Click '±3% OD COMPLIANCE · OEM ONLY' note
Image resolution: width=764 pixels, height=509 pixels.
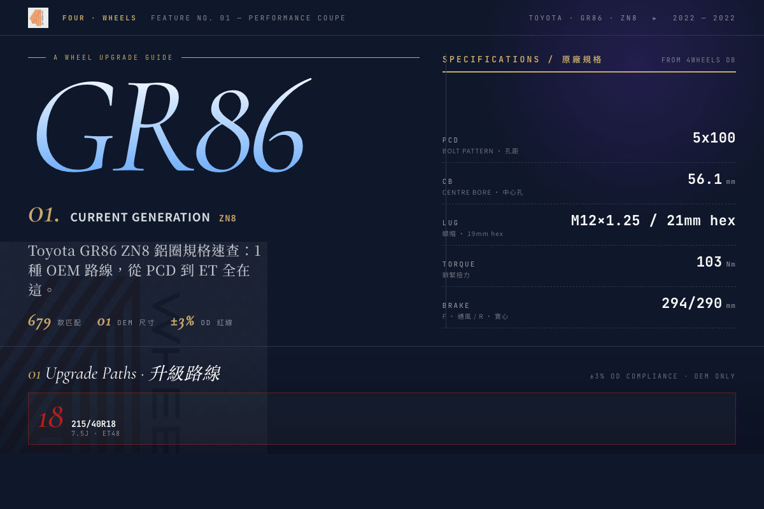pos(663,376)
